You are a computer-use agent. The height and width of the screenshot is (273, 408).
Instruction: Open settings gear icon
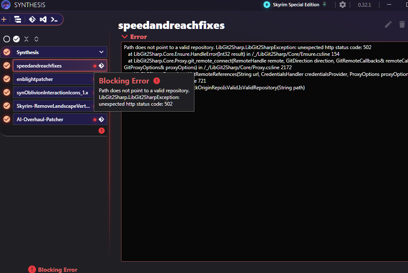tap(343, 5)
